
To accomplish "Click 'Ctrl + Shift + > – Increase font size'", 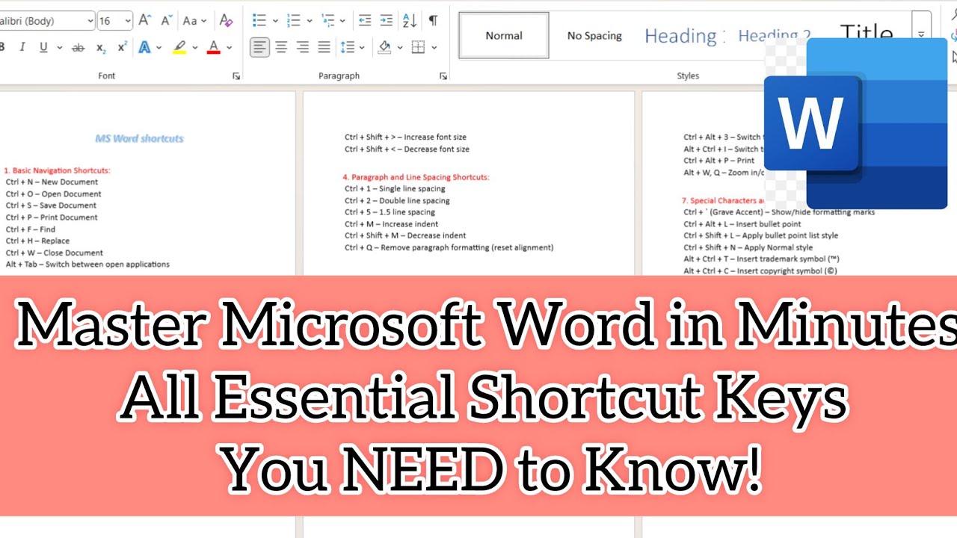I will click(x=405, y=137).
